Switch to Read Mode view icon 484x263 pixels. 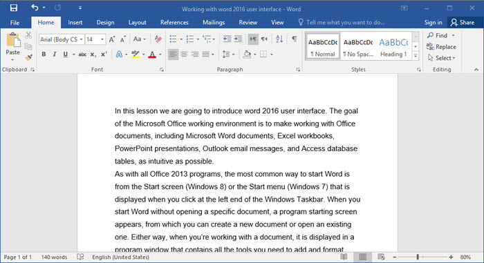coord(344,257)
